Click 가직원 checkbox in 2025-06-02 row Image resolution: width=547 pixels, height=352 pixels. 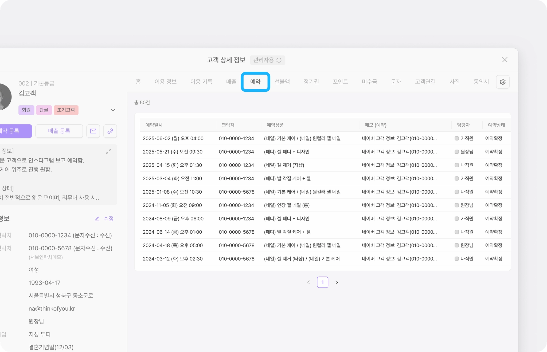pyautogui.click(x=457, y=138)
